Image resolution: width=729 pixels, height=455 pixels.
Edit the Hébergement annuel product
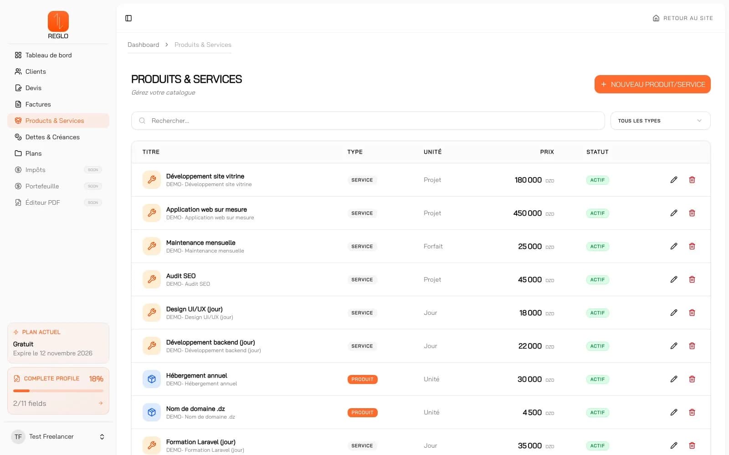(674, 379)
